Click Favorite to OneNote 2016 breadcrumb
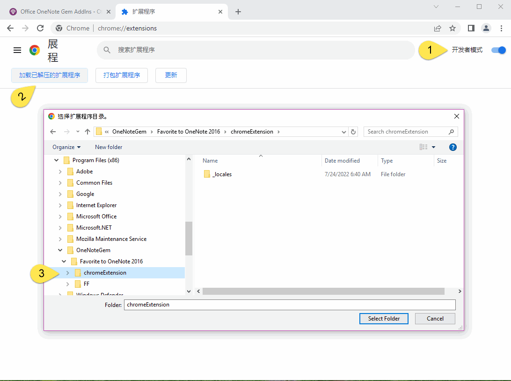Screen dimensions: 511x381 [189, 132]
